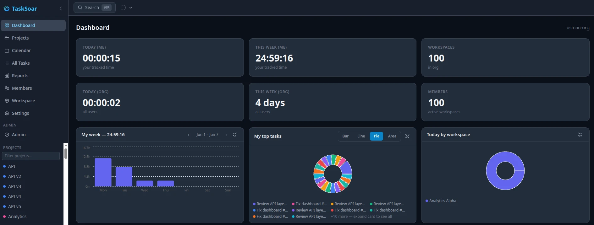
Task: Open Workspace settings in sidebar
Action: click(33, 101)
